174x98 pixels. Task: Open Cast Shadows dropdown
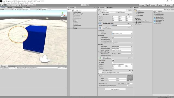tap(122, 38)
